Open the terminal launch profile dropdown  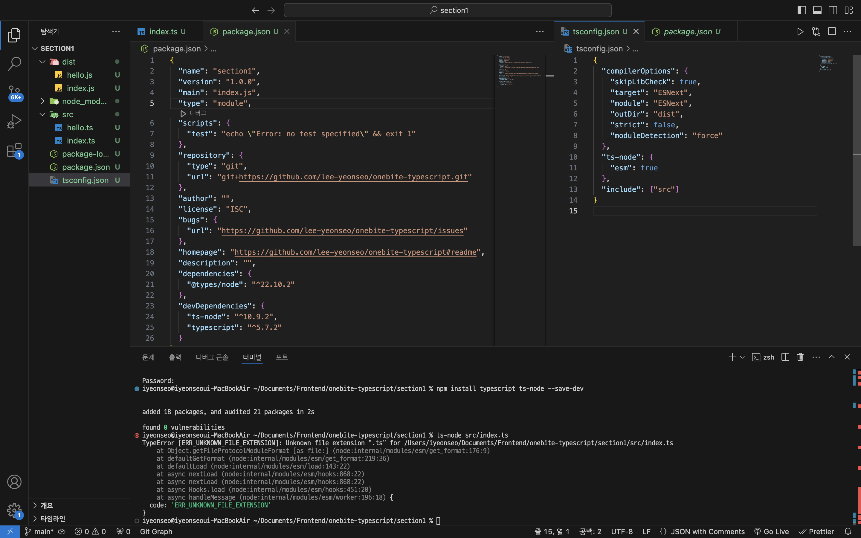pos(743,357)
